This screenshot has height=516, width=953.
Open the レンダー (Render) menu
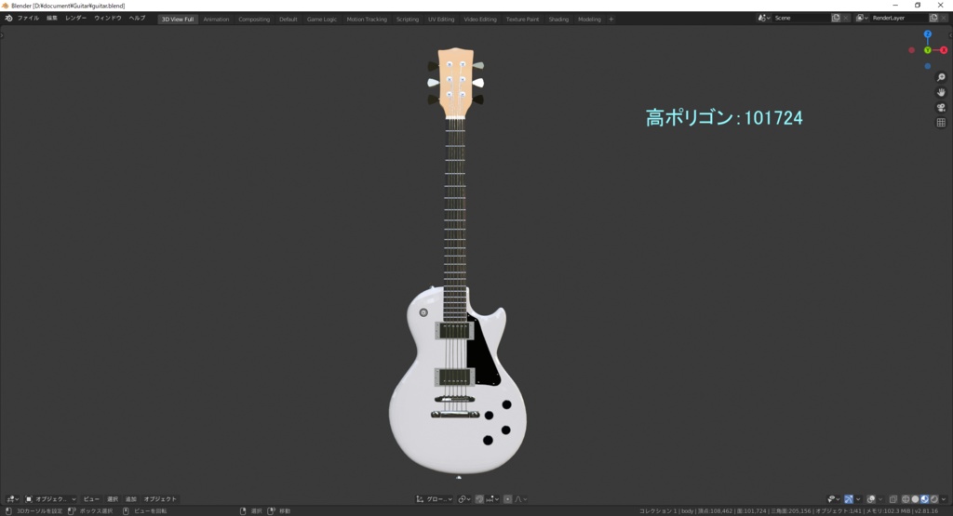76,19
